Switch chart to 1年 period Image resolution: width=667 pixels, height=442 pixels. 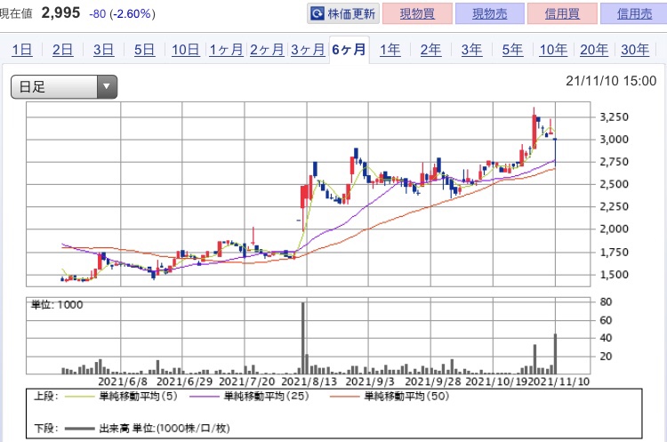pyautogui.click(x=390, y=50)
